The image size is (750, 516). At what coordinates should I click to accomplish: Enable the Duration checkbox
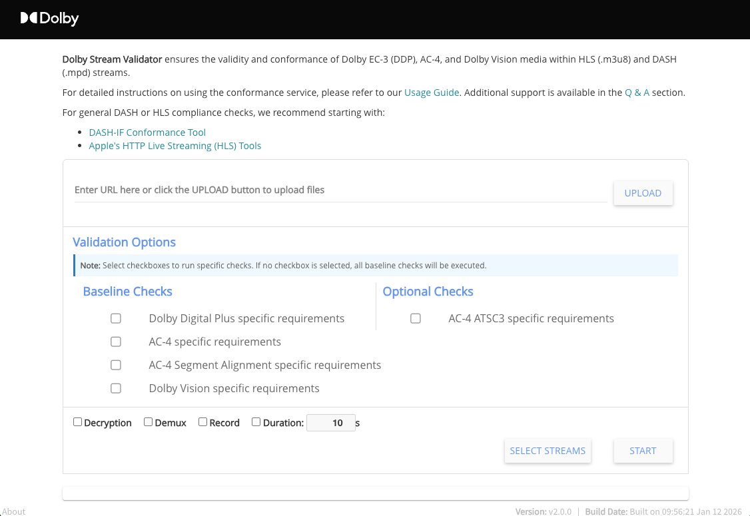256,422
